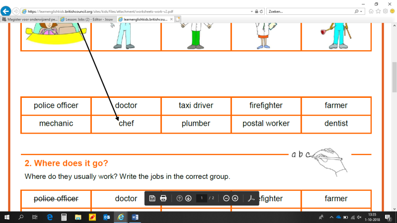The width and height of the screenshot is (397, 223).
Task: Open Task View on the taskbar
Action: [x=35, y=217]
